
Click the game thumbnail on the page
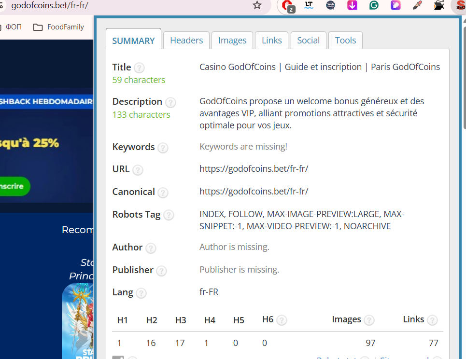point(77,321)
